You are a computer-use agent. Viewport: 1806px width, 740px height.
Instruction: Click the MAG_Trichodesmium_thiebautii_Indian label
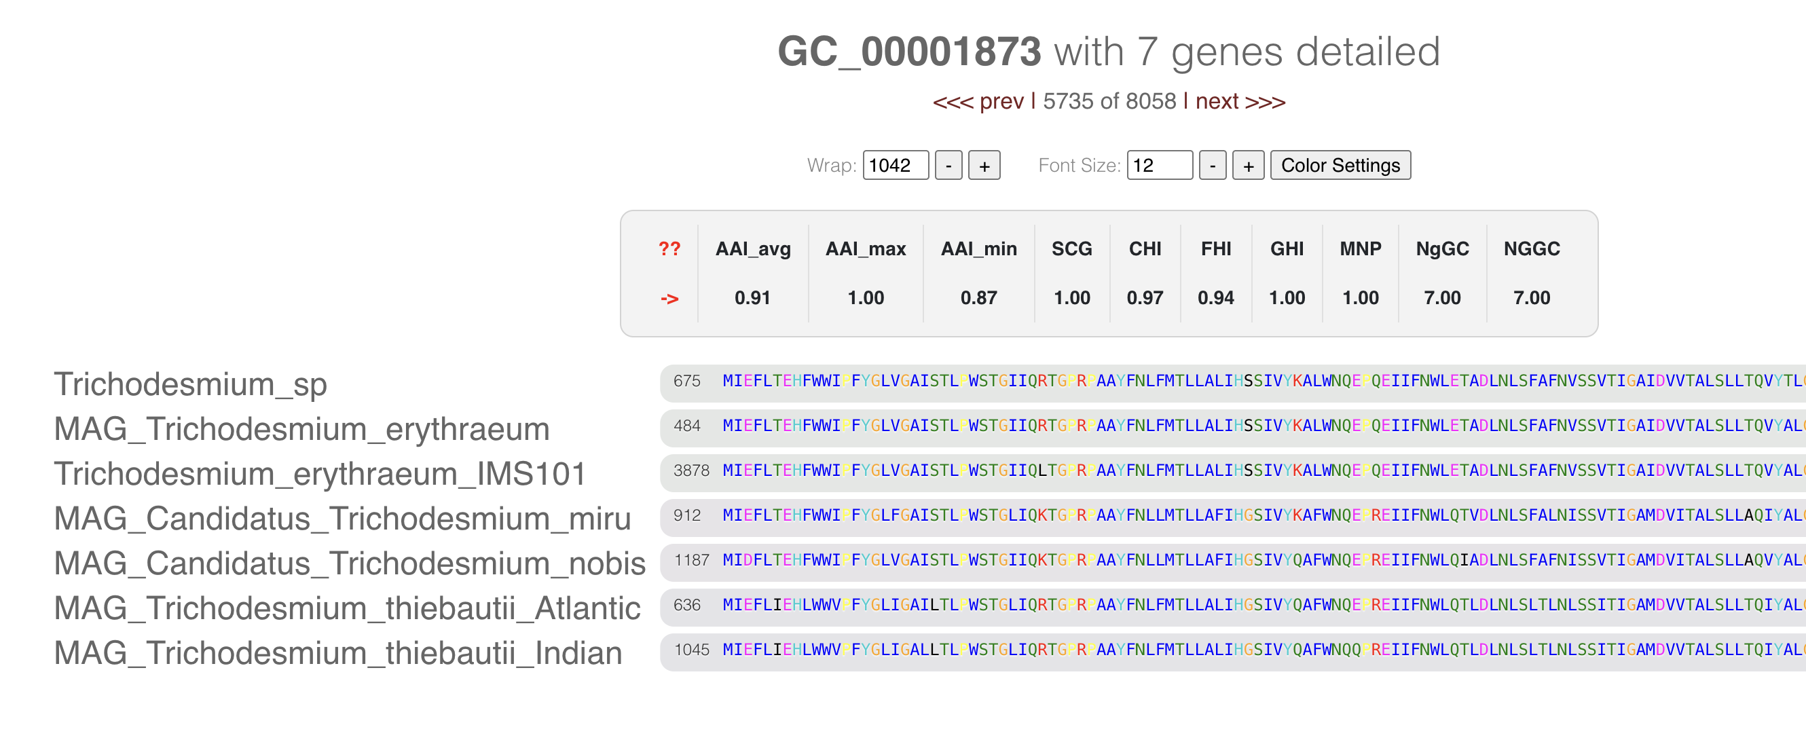[x=338, y=653]
